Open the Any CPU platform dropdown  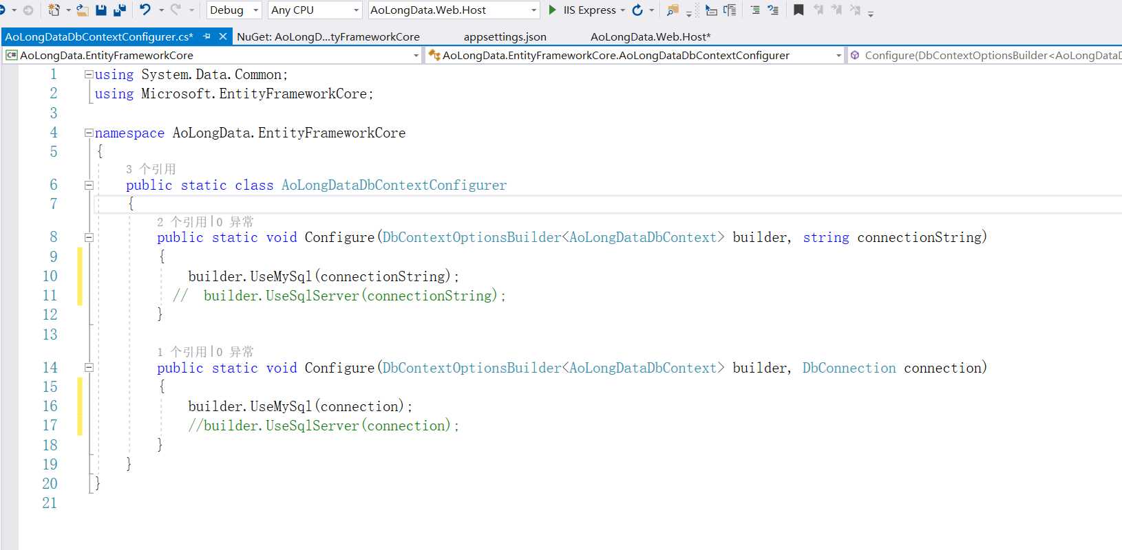[x=315, y=10]
